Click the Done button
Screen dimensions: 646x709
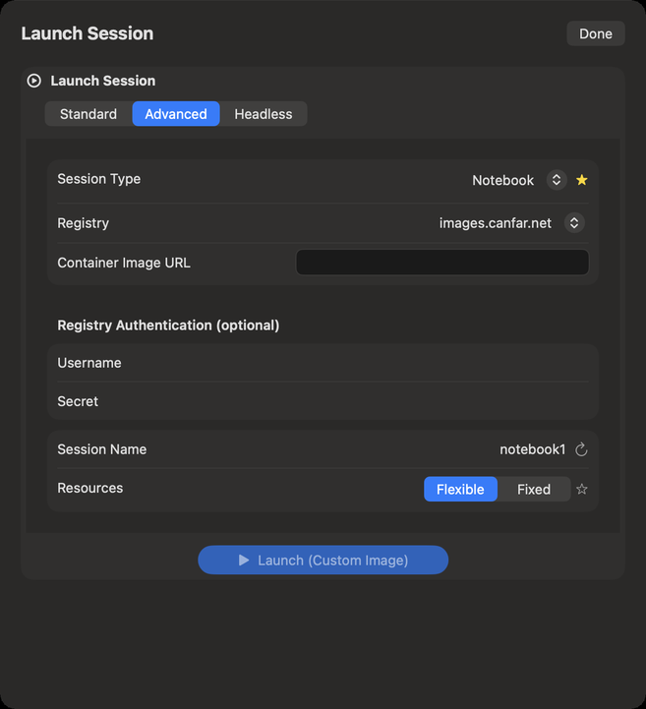click(x=596, y=33)
